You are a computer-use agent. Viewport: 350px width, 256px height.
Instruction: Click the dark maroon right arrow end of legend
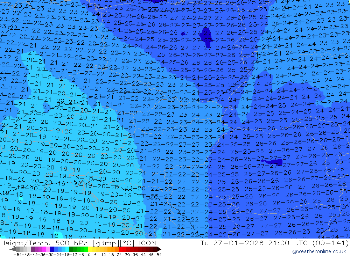point(159,249)
